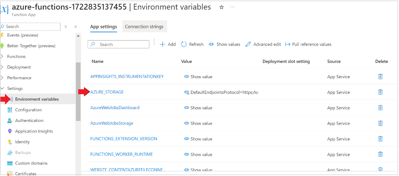Viewport: 399px width, 176px height.
Task: Open Identity settings page
Action: click(22, 142)
